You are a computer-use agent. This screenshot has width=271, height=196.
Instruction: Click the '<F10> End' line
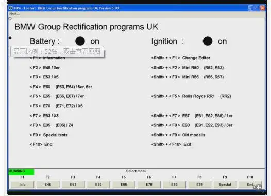(x=41, y=144)
